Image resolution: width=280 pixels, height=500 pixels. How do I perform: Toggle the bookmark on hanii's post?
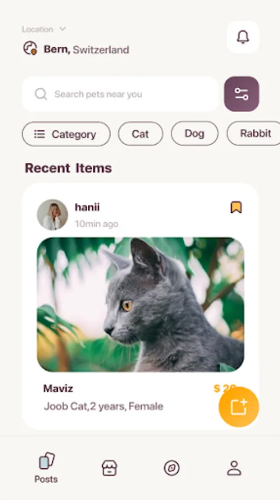(x=236, y=207)
